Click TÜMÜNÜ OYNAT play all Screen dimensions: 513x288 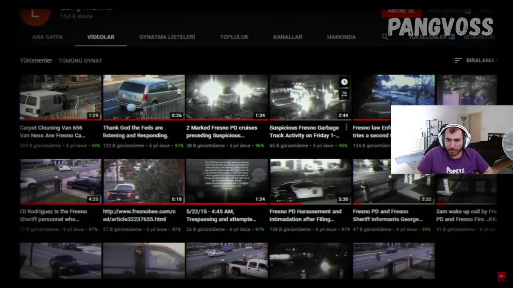pos(80,61)
